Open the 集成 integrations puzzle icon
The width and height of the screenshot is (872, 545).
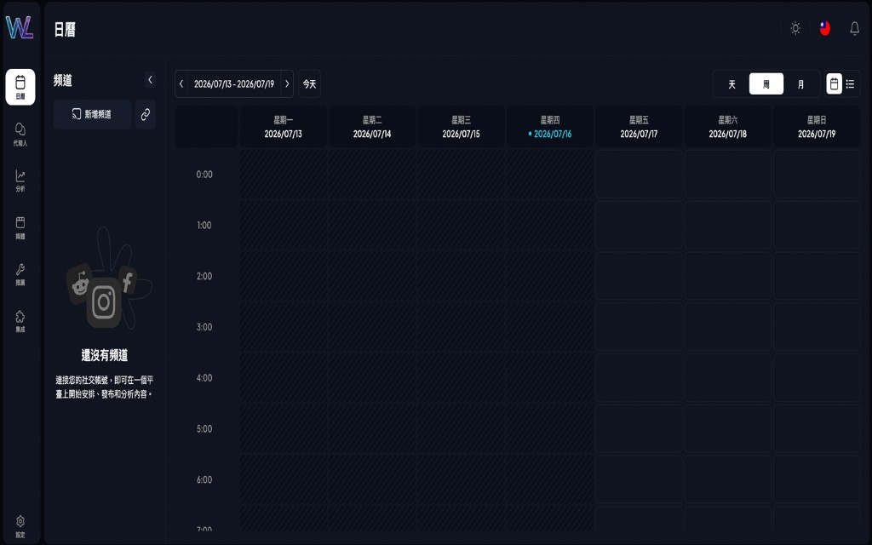click(20, 321)
